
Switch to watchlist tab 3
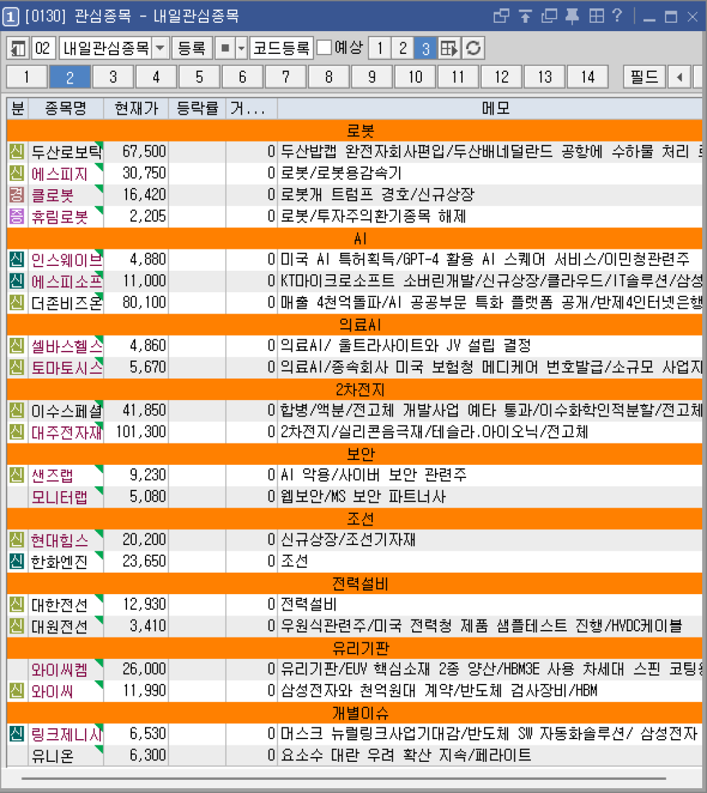(x=113, y=77)
